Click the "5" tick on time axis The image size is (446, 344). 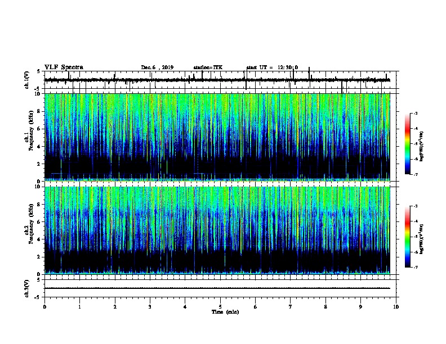click(220, 307)
